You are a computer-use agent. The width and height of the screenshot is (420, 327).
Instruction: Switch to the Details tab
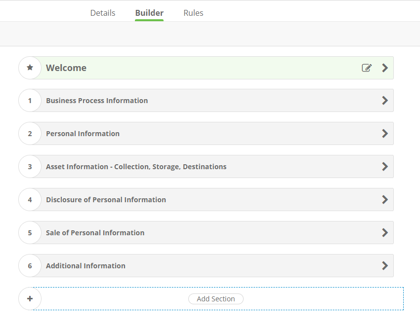click(103, 13)
